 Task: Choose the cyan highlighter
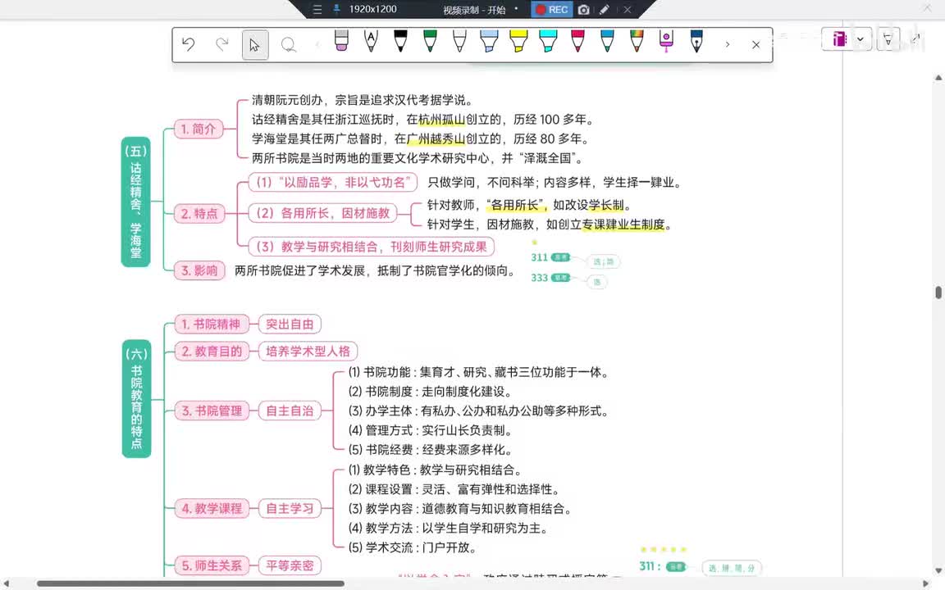(x=548, y=41)
